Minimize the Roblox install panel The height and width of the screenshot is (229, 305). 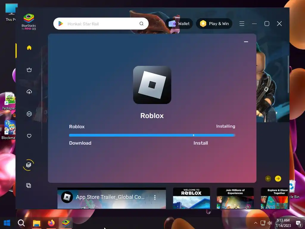(246, 42)
